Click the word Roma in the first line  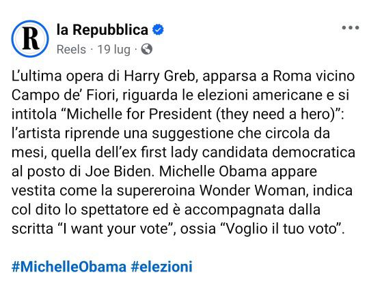[292, 76]
